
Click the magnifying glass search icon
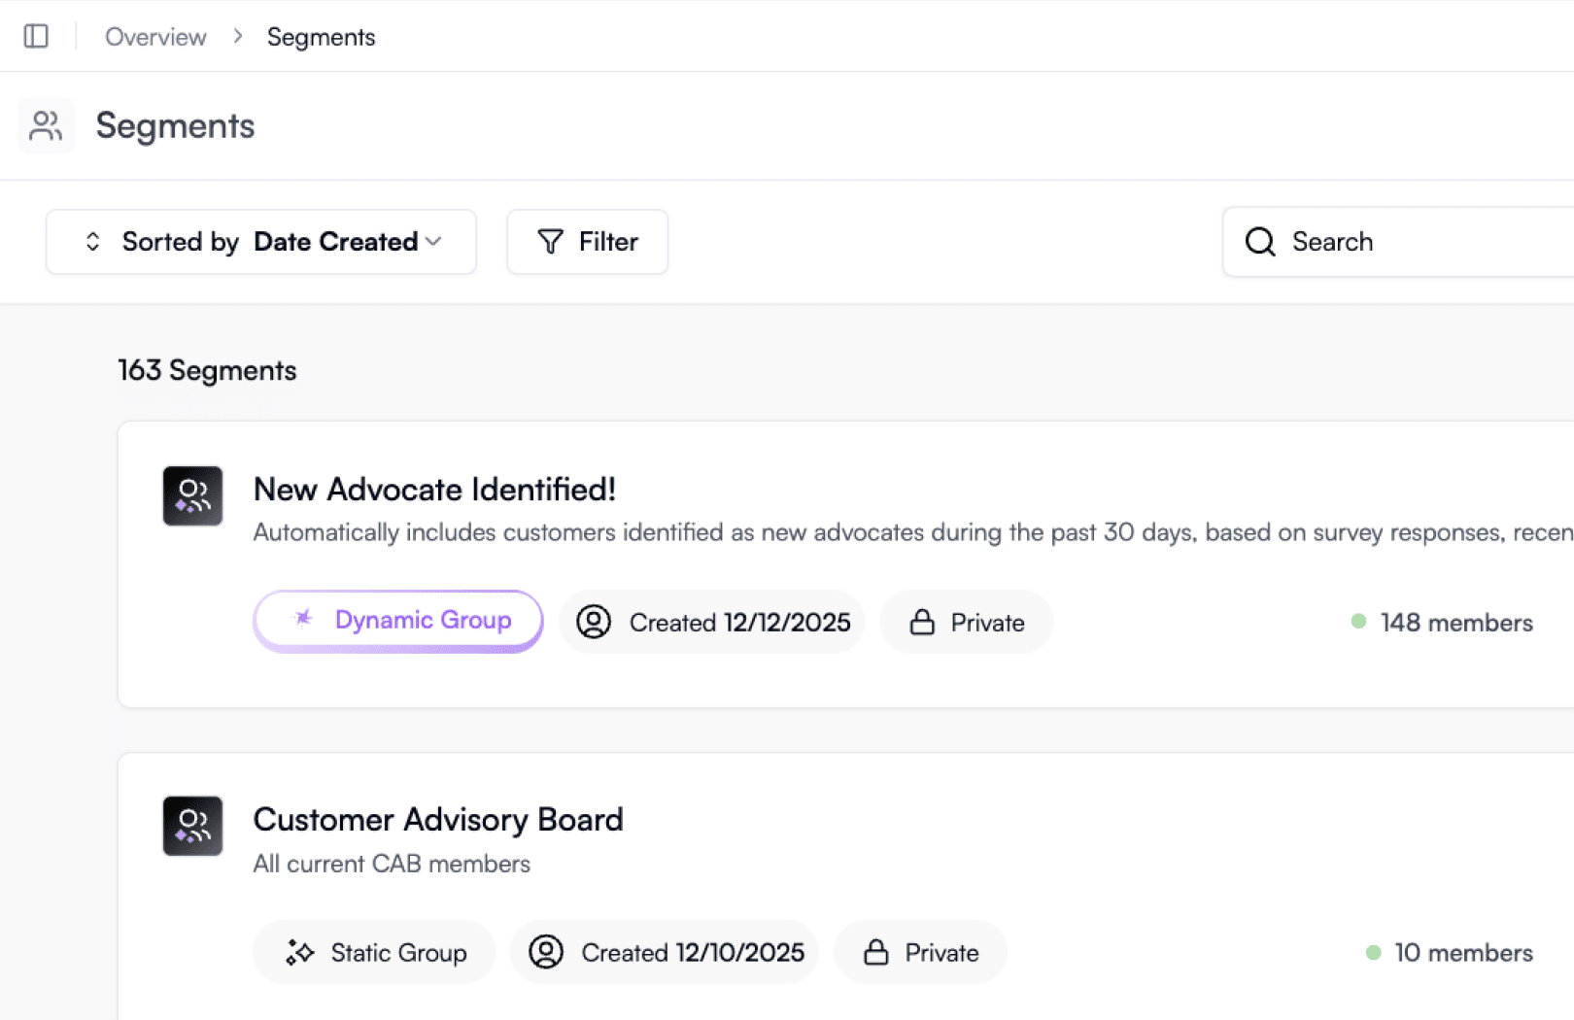tap(1260, 242)
